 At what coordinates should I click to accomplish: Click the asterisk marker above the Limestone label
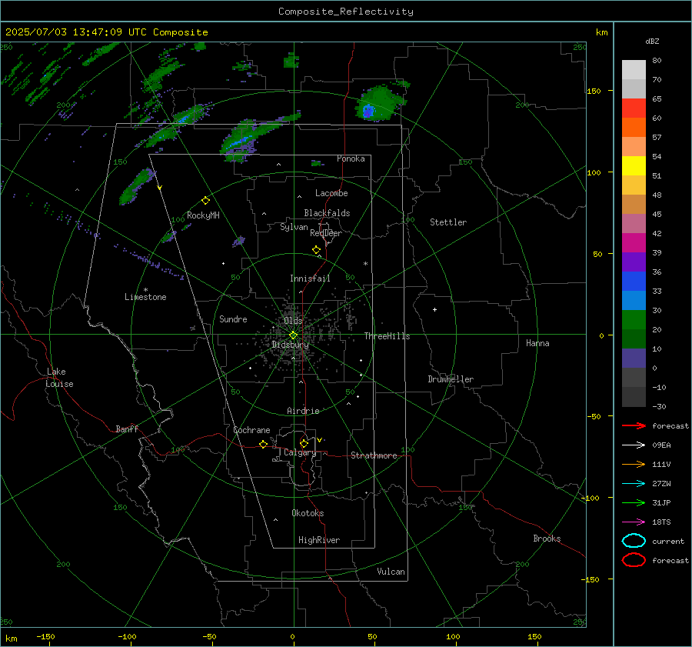(145, 290)
